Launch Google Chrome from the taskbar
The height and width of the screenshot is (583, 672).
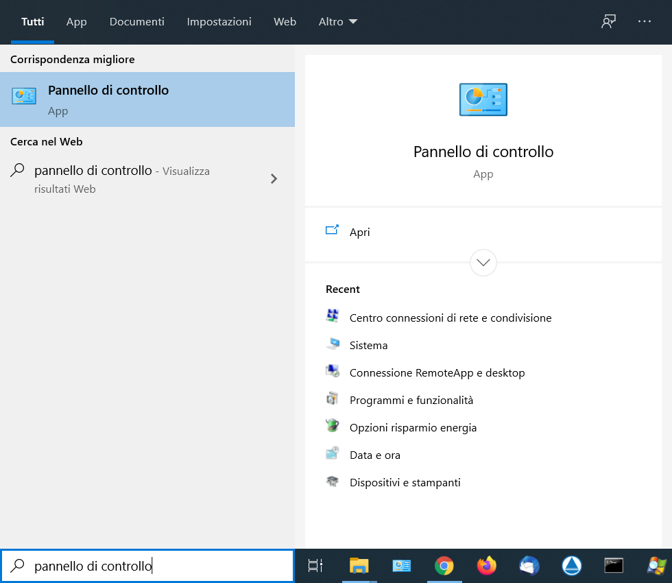444,566
